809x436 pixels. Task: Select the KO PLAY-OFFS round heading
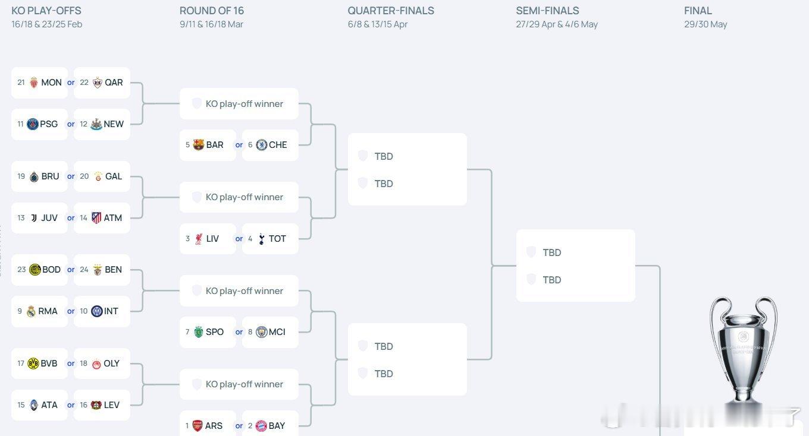(x=46, y=11)
